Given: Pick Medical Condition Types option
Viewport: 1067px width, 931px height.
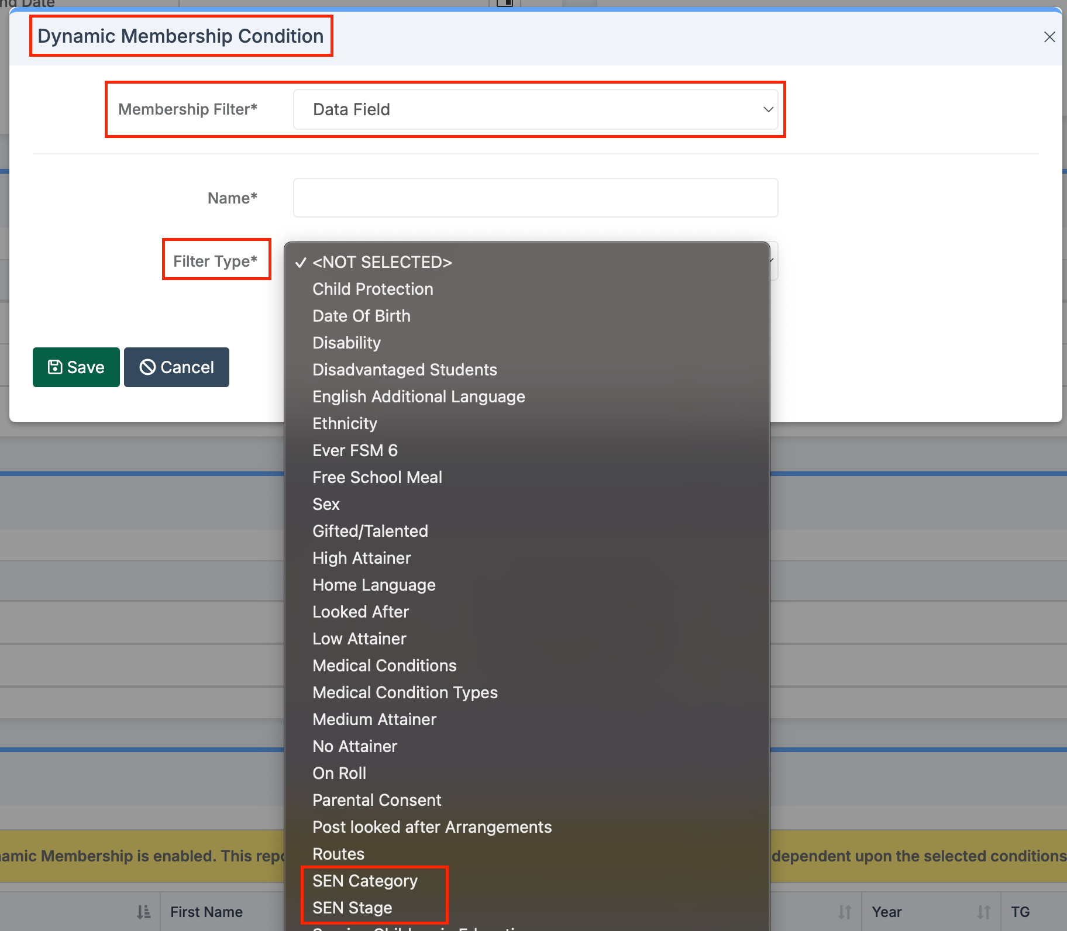Looking at the screenshot, I should click(x=405, y=692).
